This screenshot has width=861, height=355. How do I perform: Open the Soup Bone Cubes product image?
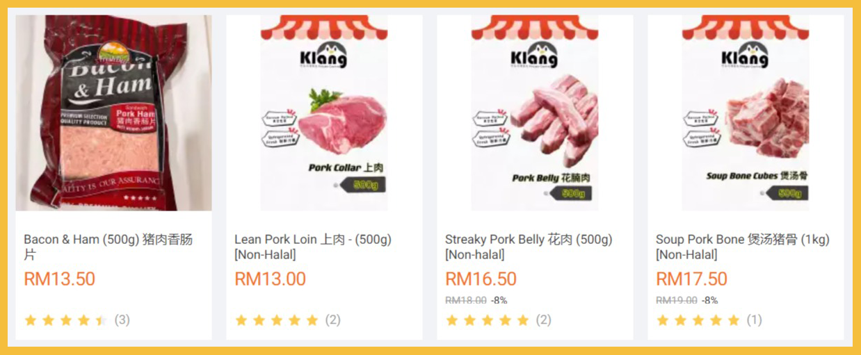tap(746, 113)
